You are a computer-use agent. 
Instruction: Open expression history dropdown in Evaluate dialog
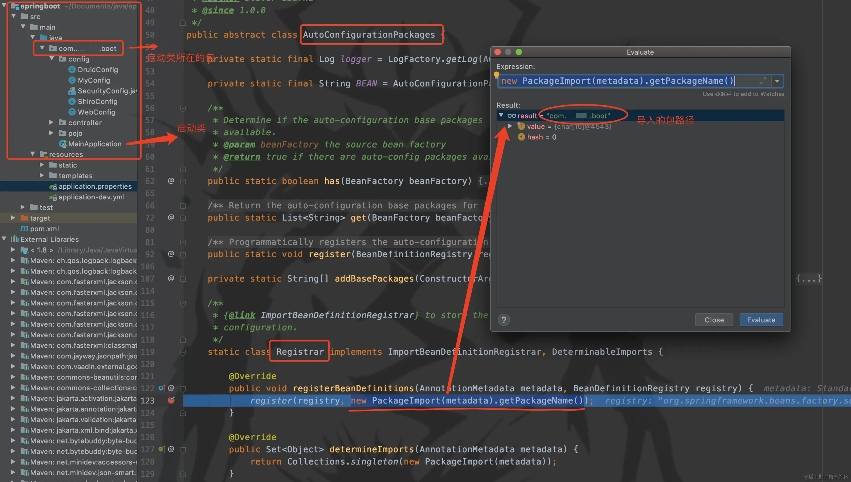coord(777,81)
